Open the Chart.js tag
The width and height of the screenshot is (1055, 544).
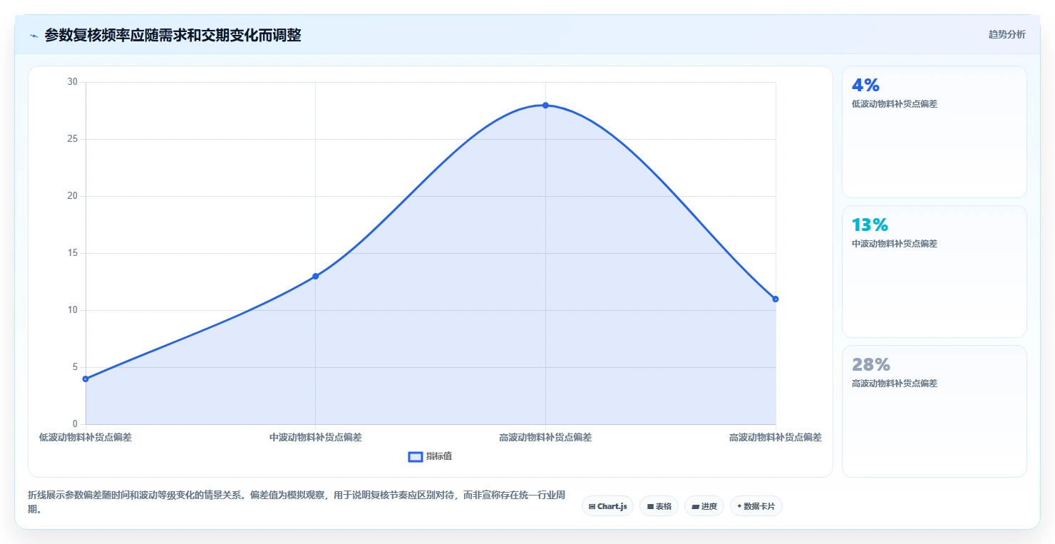coord(607,506)
